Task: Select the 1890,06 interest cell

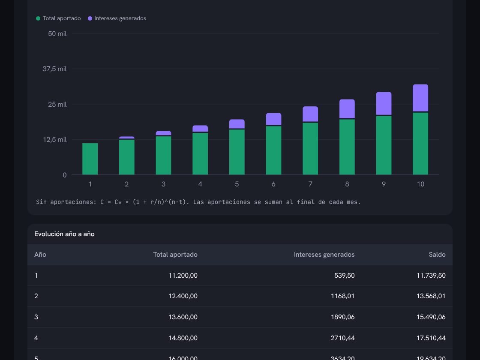Action: point(343,317)
